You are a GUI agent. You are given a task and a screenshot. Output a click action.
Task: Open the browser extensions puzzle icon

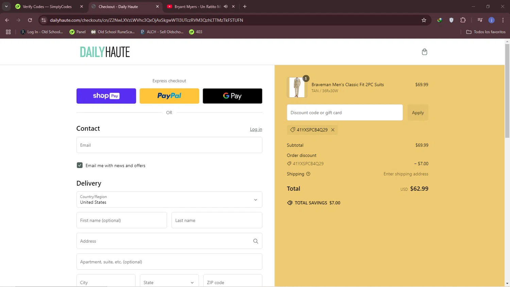pyautogui.click(x=463, y=20)
